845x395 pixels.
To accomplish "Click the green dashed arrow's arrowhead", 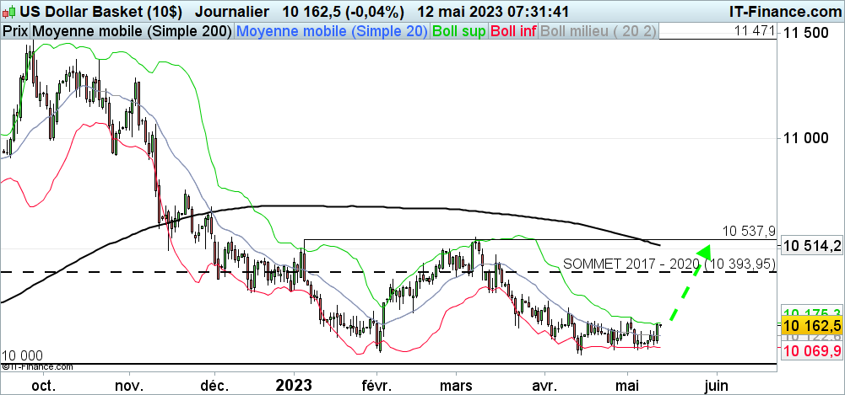I will tap(703, 251).
